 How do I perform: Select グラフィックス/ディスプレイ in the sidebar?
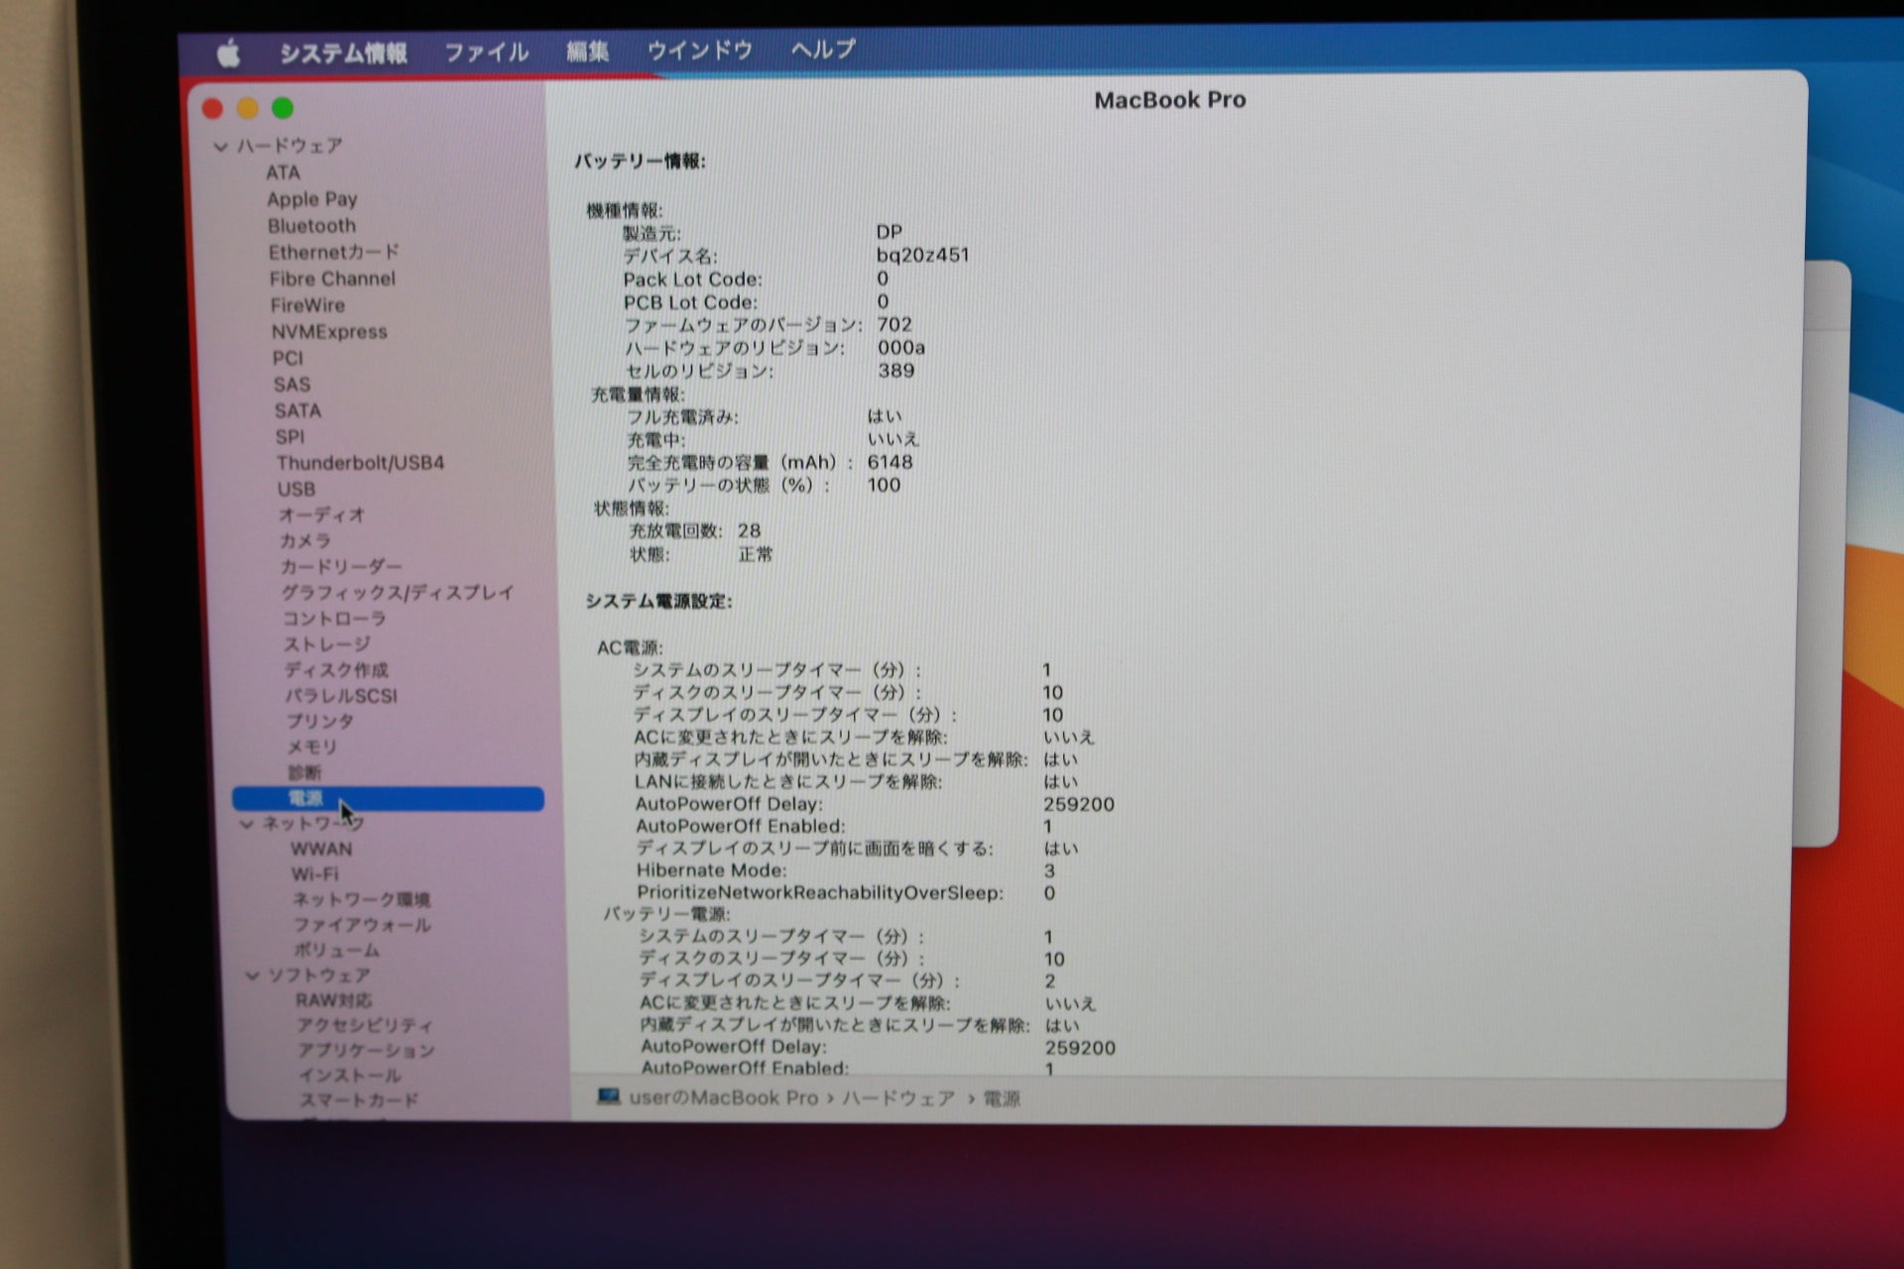(398, 592)
